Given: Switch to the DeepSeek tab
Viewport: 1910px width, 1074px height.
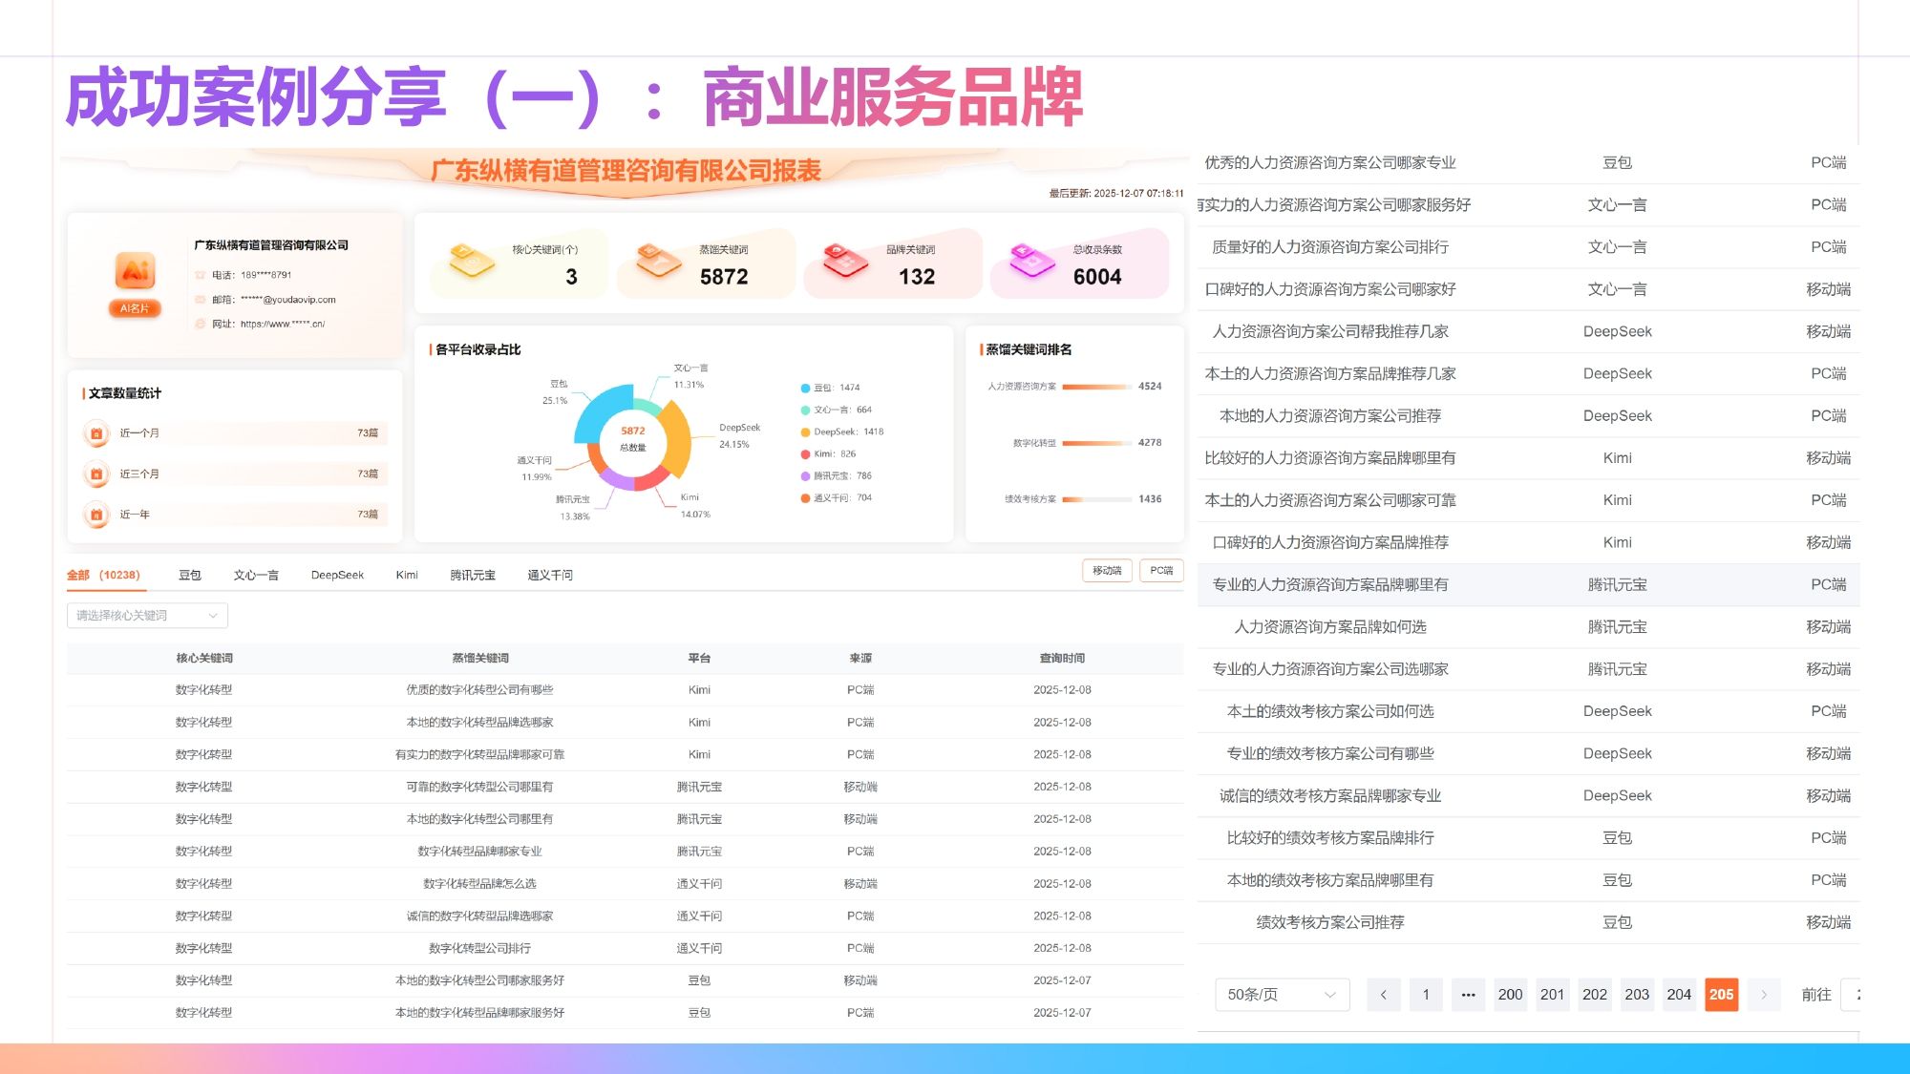Looking at the screenshot, I should [337, 576].
